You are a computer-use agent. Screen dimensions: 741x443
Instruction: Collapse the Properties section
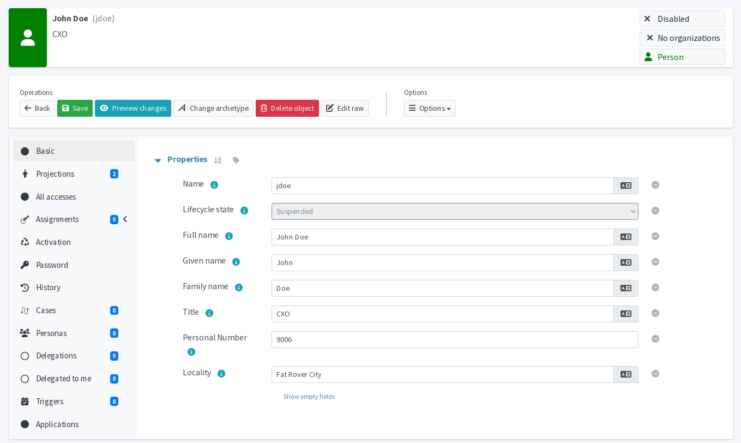coord(158,160)
